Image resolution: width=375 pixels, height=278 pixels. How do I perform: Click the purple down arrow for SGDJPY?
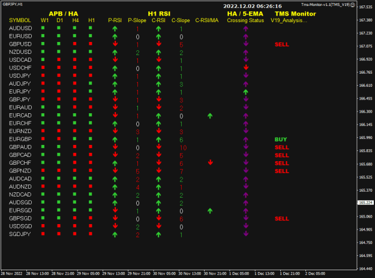(x=246, y=234)
